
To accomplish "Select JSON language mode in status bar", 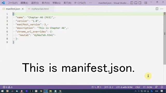I will coord(148,87).
